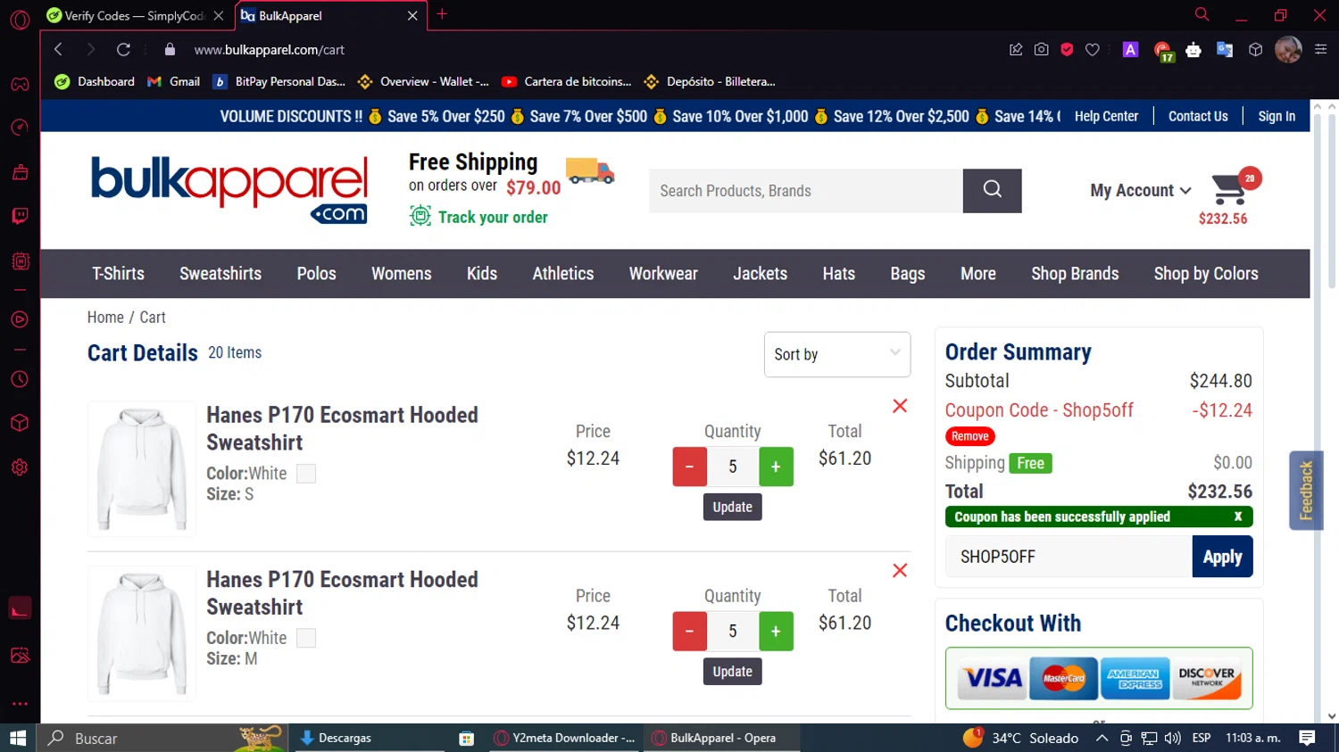Switch to Verify Codes SimplyCodes tab
1339x752 pixels.
(x=134, y=16)
